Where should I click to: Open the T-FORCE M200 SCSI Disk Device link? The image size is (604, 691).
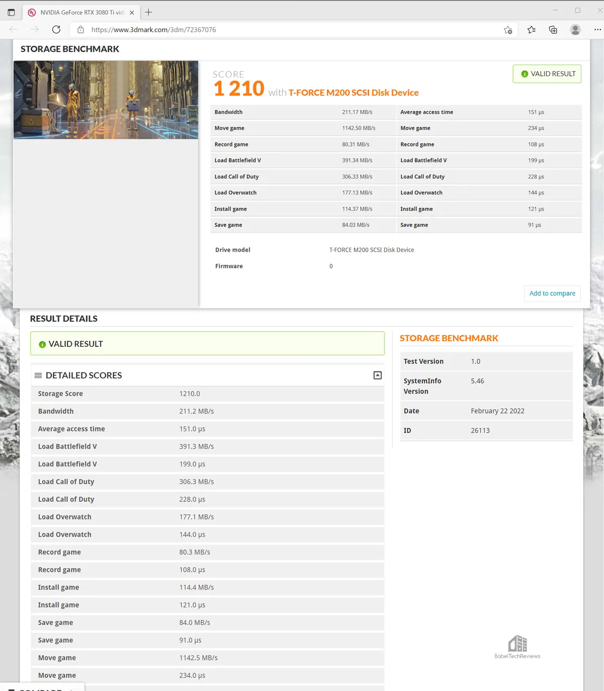pyautogui.click(x=353, y=93)
